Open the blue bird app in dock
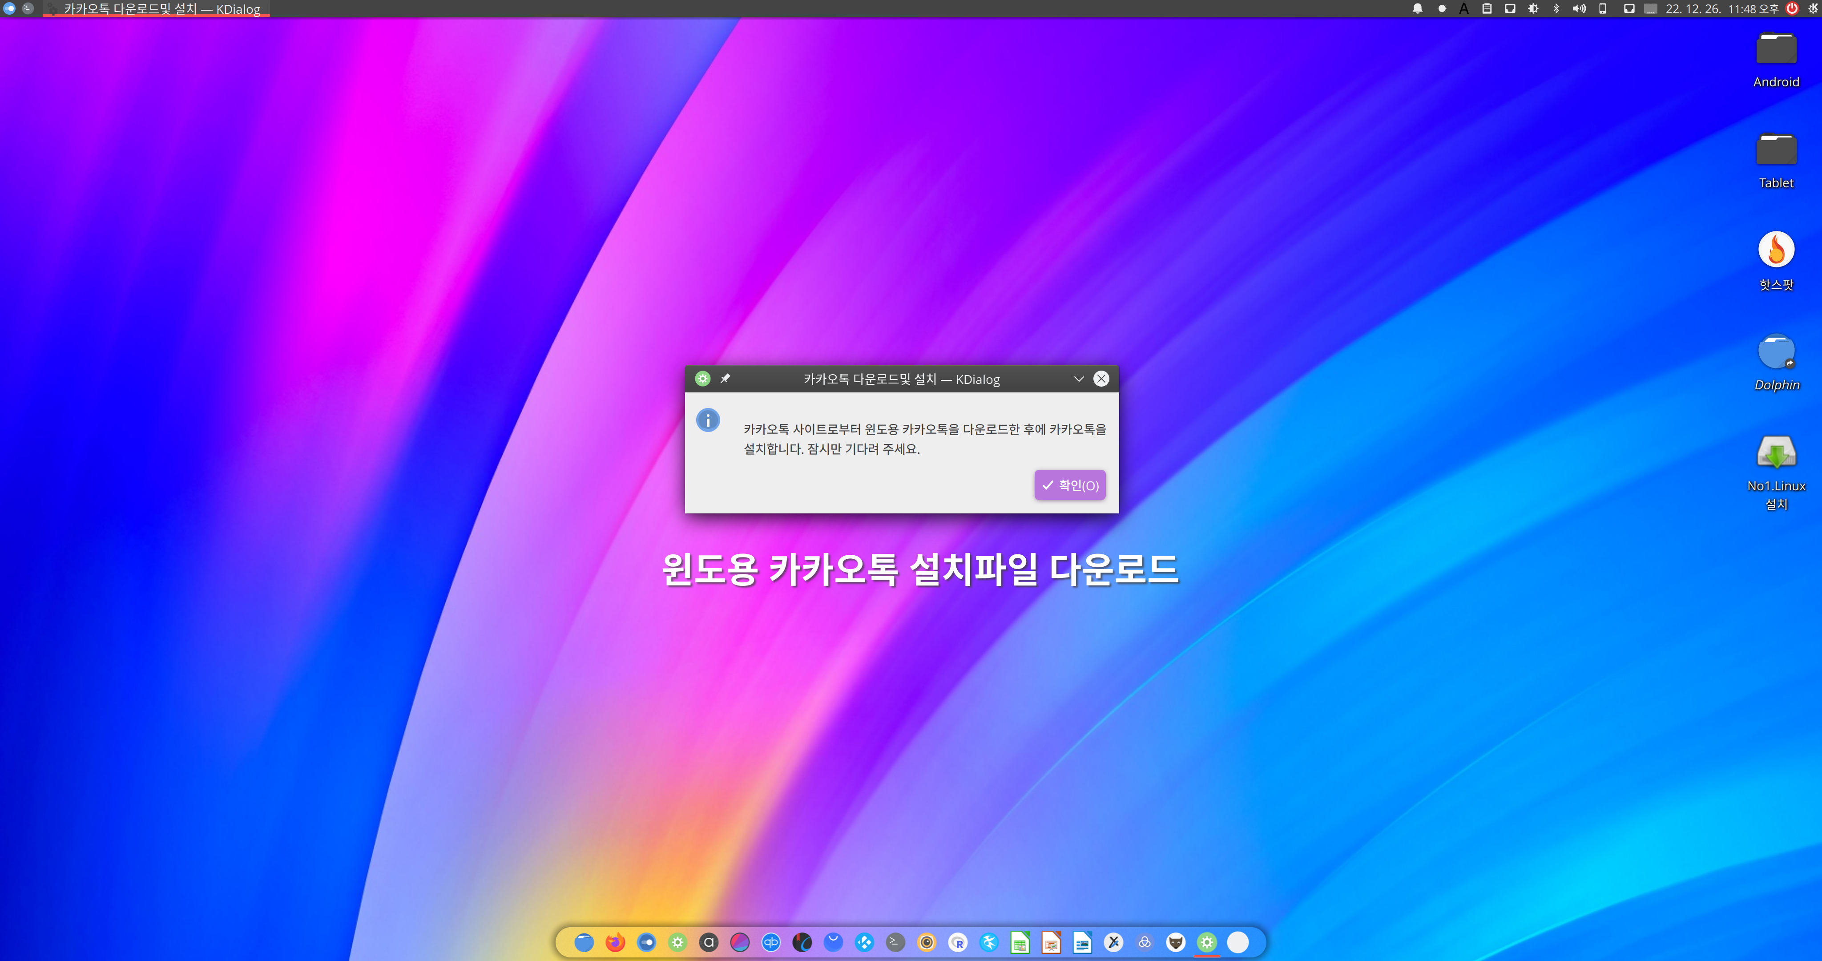 989,942
